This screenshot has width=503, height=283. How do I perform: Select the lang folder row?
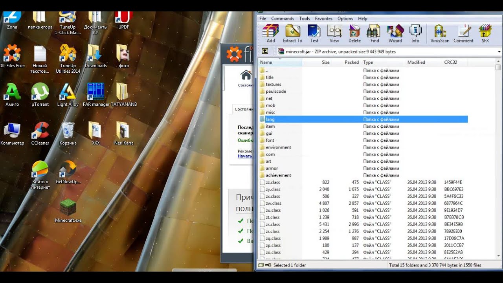363,119
